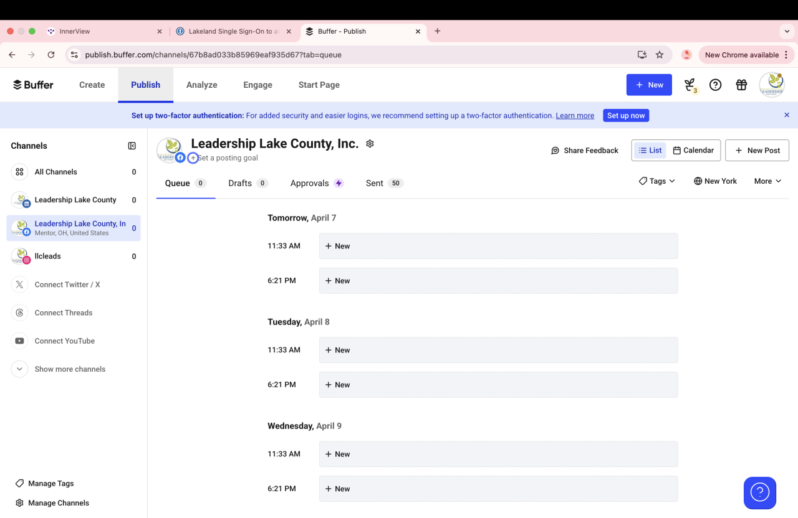Screen dimensions: 798x518
Task: Switch to the Queue tab
Action: (186, 183)
